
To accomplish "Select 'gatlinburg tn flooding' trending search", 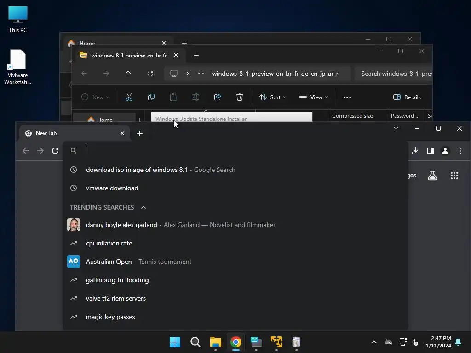I will pos(235,280).
